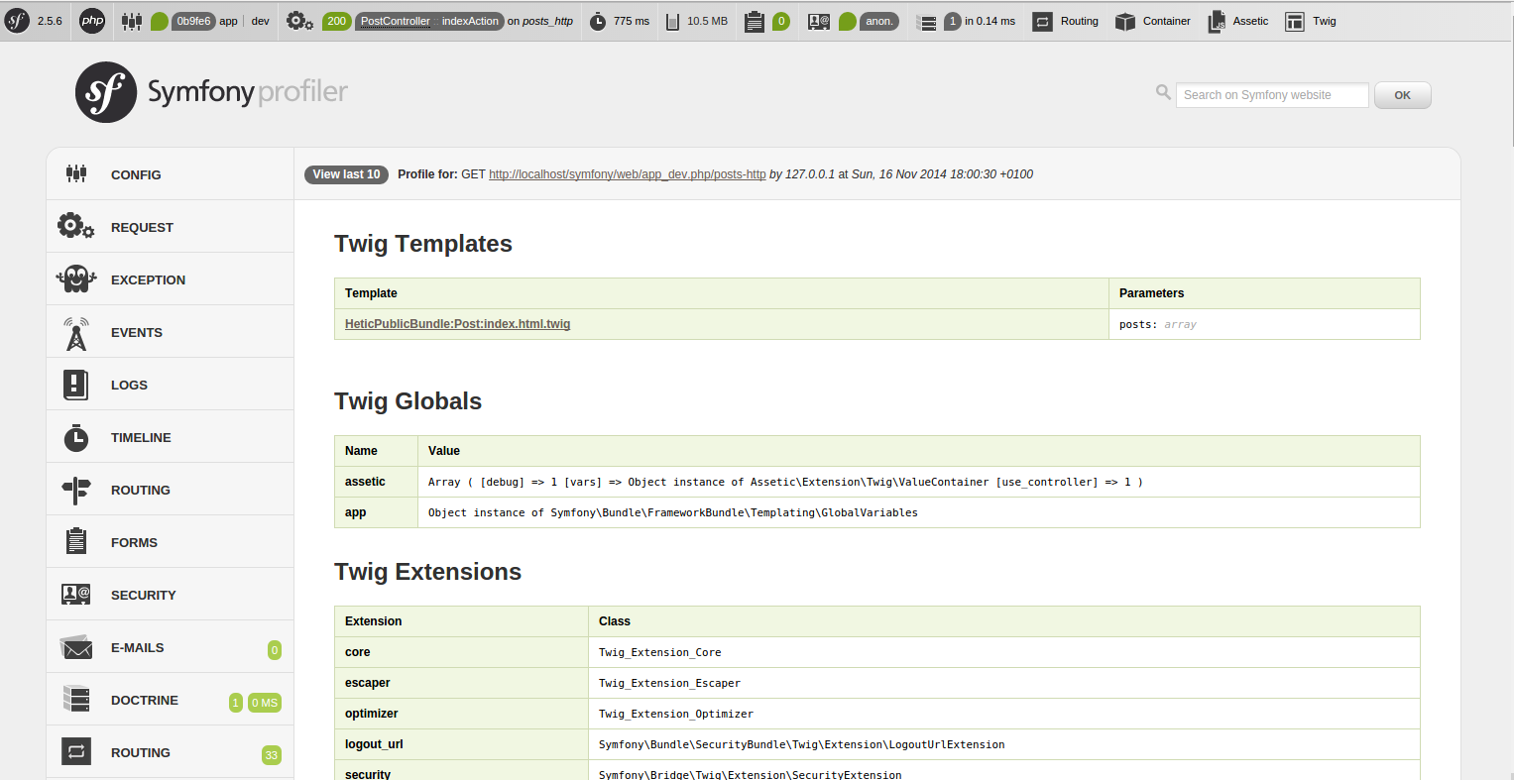
Task: Open the EVENTS panel
Action: pos(170,332)
